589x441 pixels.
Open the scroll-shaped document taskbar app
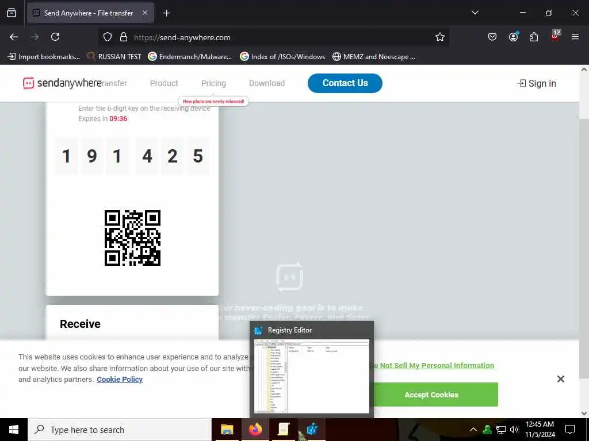pos(283,430)
